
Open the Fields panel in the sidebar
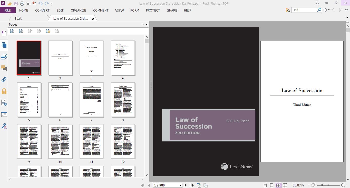(x=4, y=114)
